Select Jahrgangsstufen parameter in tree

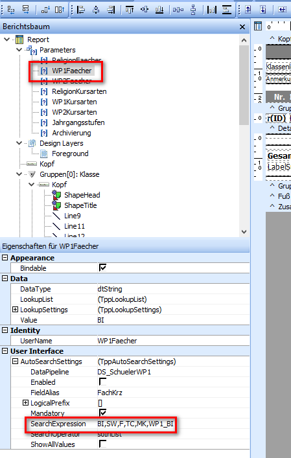tap(78, 122)
